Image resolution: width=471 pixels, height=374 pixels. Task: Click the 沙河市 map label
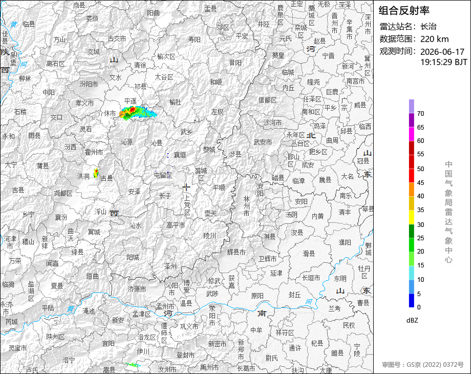pos(273,122)
